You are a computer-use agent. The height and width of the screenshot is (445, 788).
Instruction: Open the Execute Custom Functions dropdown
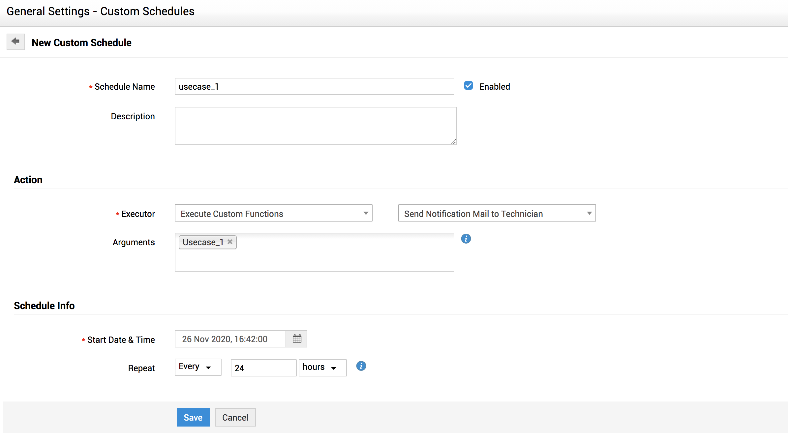[x=273, y=213]
